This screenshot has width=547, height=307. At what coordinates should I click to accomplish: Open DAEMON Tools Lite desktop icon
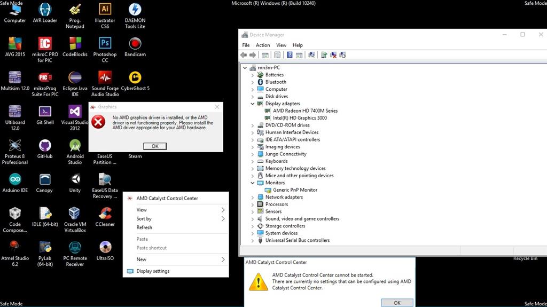pyautogui.click(x=135, y=15)
